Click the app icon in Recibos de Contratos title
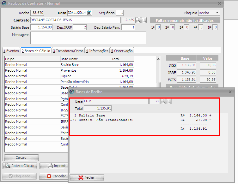The width and height of the screenshot is (238, 184). [4, 3]
